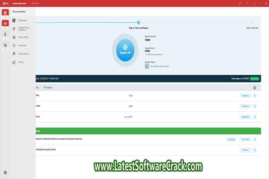Click the Items Scanned value 7869

click(147, 40)
